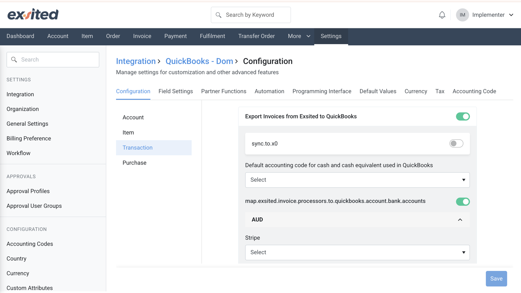This screenshot has height=293, width=521.
Task: Open the default accounting code Select dropdown
Action: click(x=357, y=180)
